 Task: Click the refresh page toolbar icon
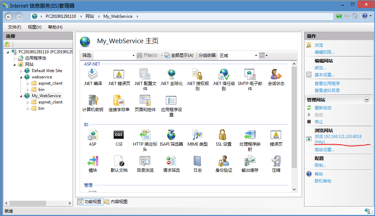tap(339, 16)
